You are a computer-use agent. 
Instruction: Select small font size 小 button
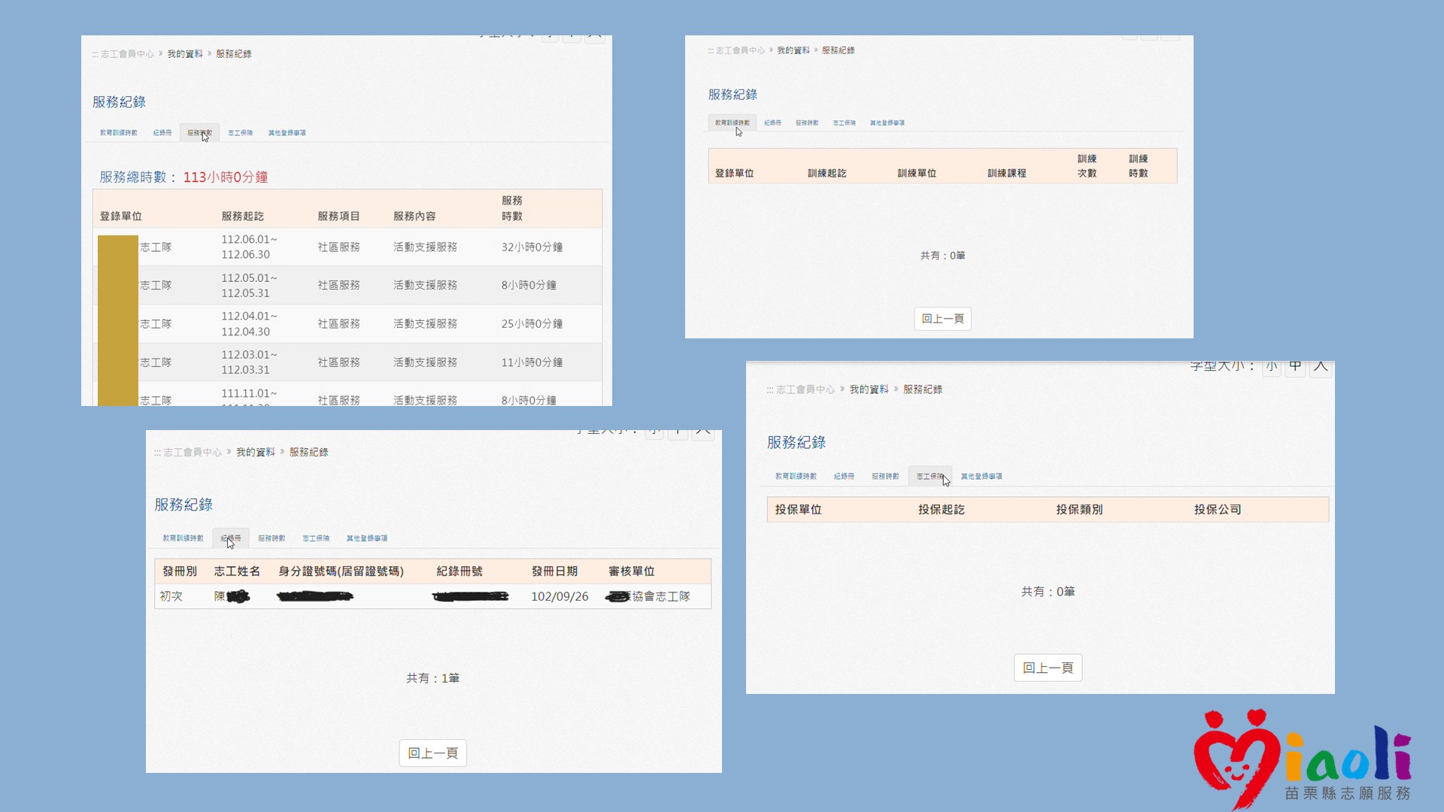1271,367
